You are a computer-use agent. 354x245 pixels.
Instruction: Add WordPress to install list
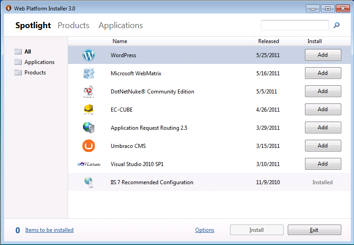[x=323, y=55]
